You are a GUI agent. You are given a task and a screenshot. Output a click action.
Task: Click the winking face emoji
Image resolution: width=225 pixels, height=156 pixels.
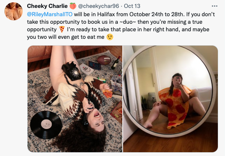pyautogui.click(x=109, y=37)
